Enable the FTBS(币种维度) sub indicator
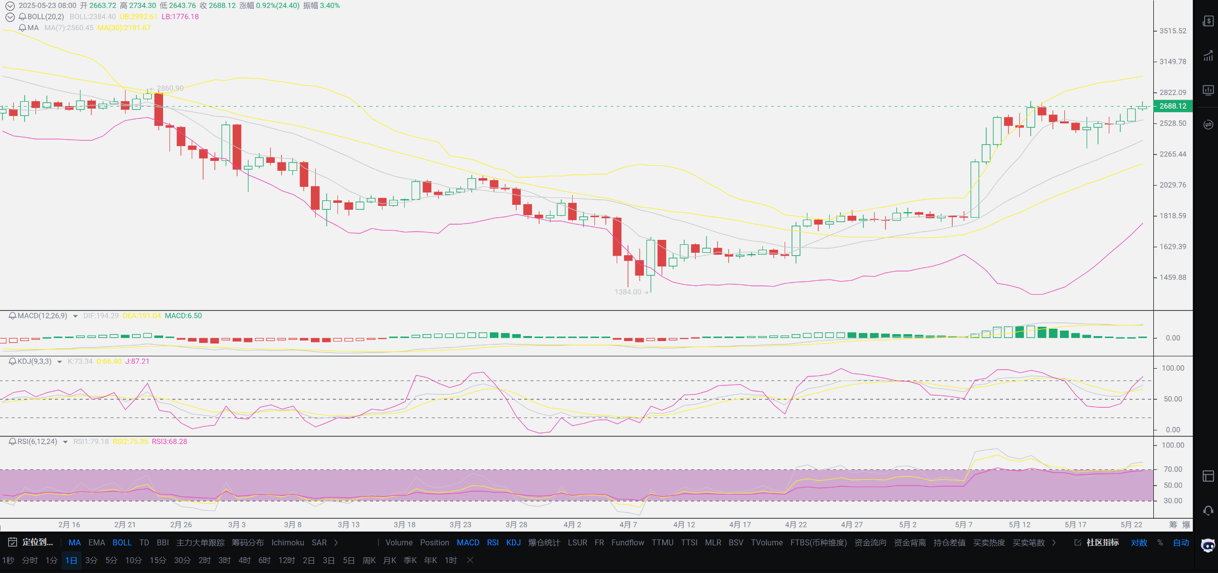This screenshot has height=573, width=1218. point(818,543)
